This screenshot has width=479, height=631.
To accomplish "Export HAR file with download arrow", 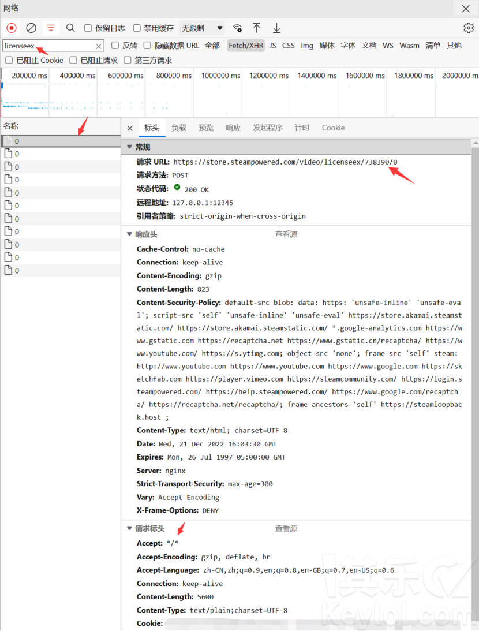I will [x=276, y=28].
